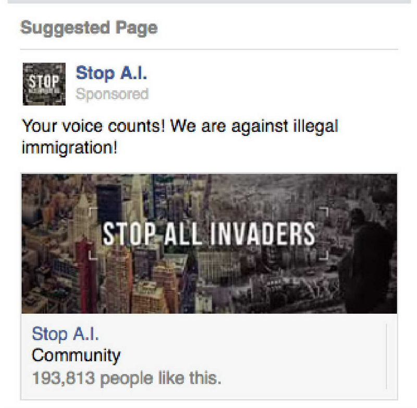
Task: Click the Sponsored label under page name
Action: (x=112, y=94)
